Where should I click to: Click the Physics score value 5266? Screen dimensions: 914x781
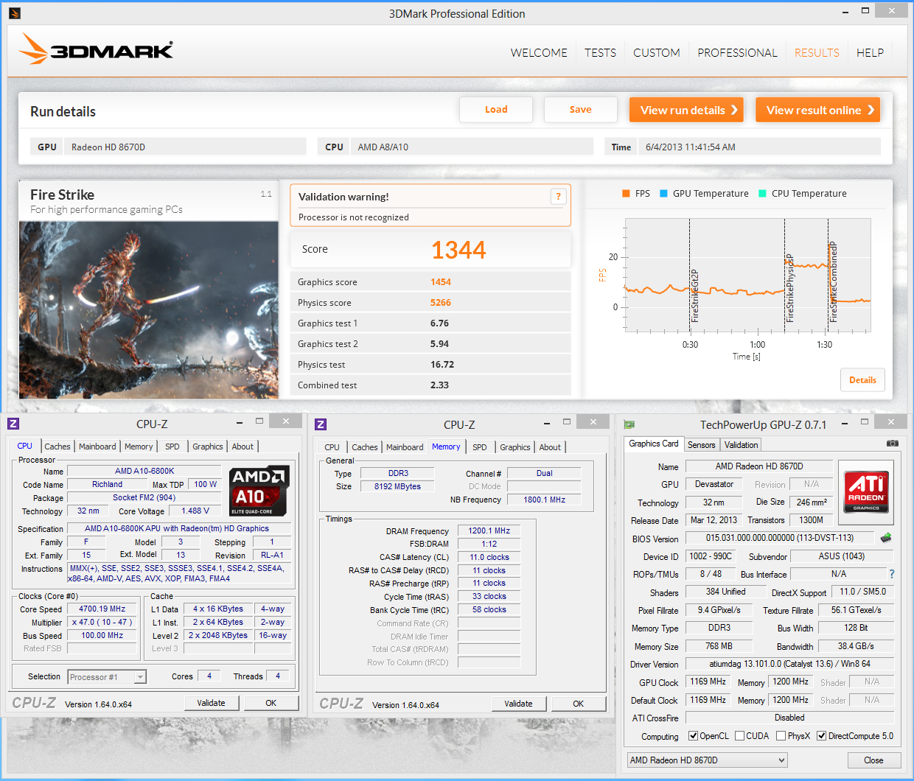tap(441, 303)
